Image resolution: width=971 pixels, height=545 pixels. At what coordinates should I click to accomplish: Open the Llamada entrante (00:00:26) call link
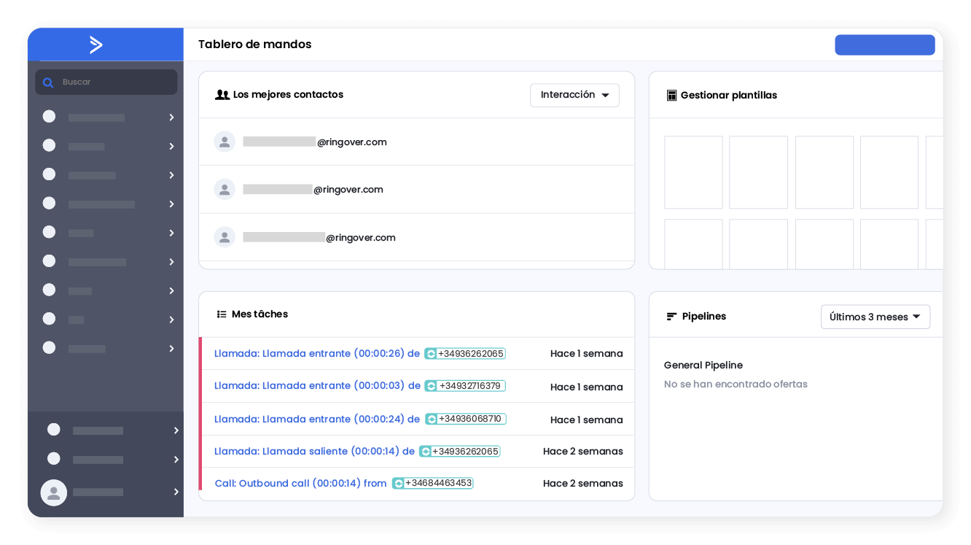tap(313, 353)
